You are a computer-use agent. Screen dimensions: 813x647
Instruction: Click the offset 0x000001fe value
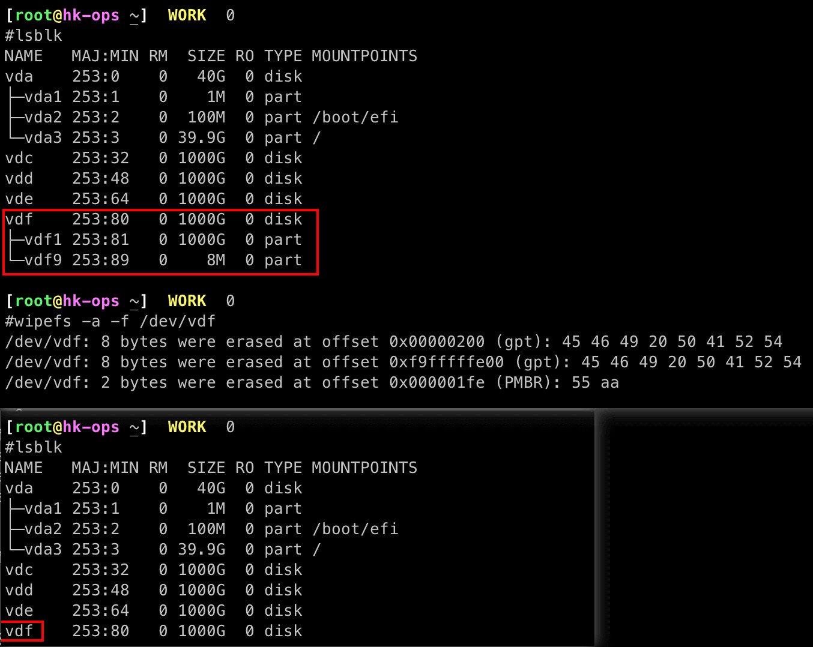[437, 383]
